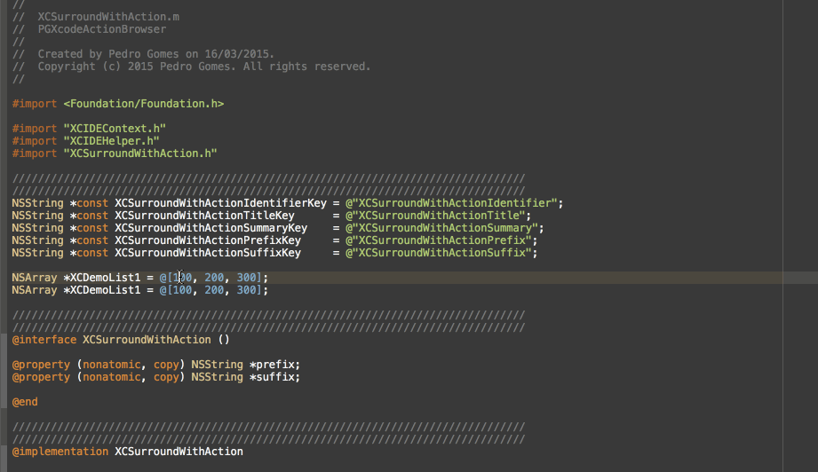The image size is (818, 472).
Task: Click XCSurroundWithAction after the @interface keyword
Action: click(x=147, y=340)
